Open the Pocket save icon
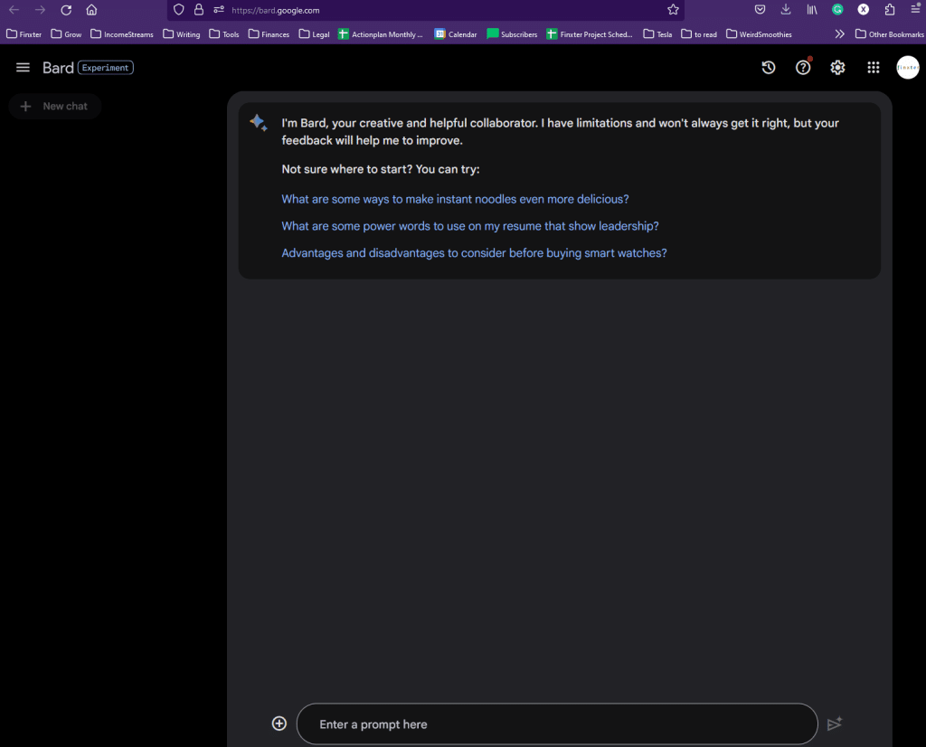The image size is (926, 747). [760, 9]
